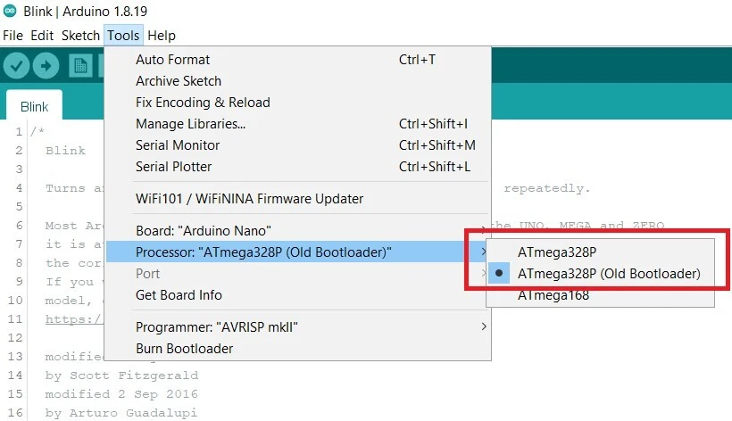Open the File menu
The width and height of the screenshot is (732, 421).
pos(12,36)
